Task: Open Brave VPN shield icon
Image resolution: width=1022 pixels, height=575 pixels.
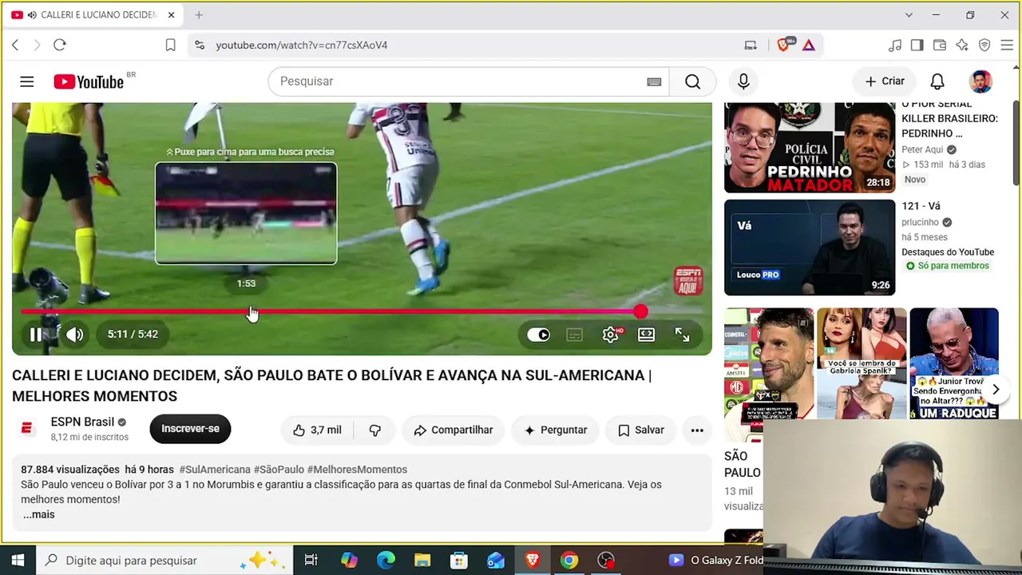Action: (x=984, y=46)
